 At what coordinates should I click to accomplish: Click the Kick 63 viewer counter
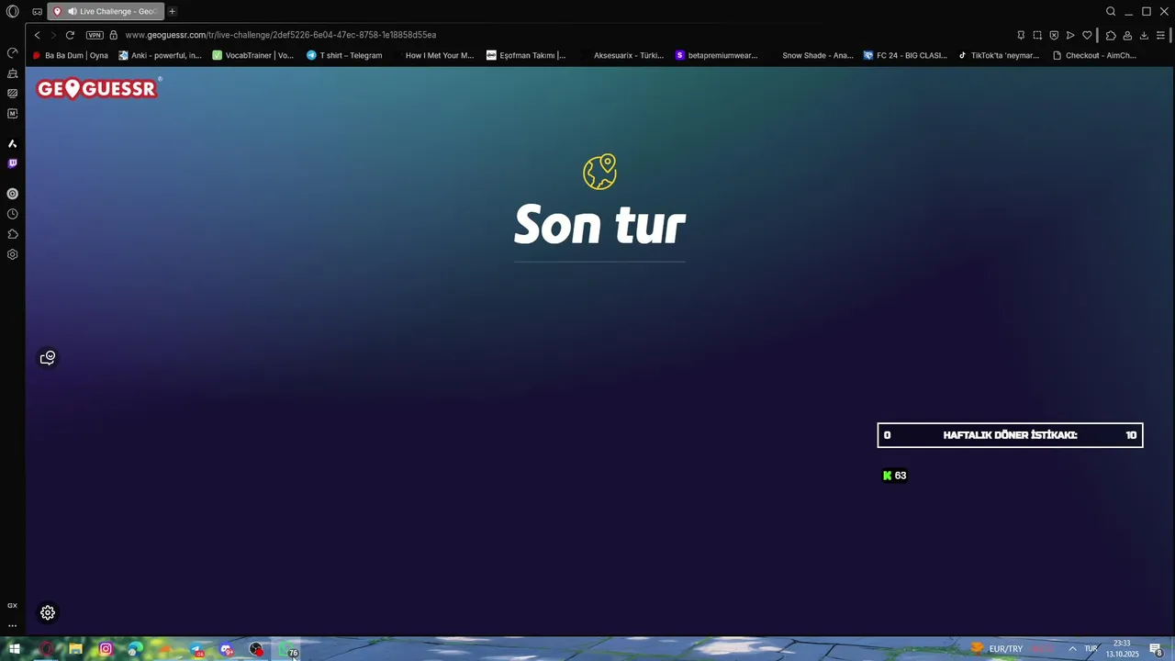(894, 476)
